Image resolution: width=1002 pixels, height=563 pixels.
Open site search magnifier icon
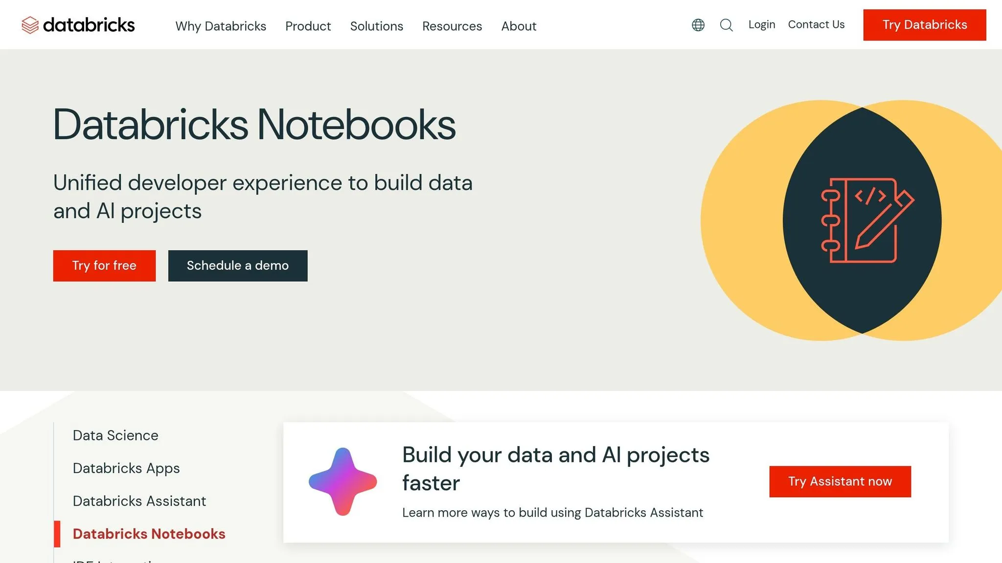coord(727,25)
